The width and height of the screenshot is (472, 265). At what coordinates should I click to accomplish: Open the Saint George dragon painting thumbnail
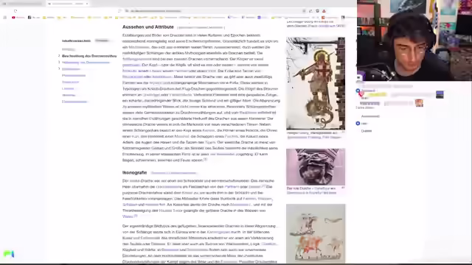tap(316, 83)
